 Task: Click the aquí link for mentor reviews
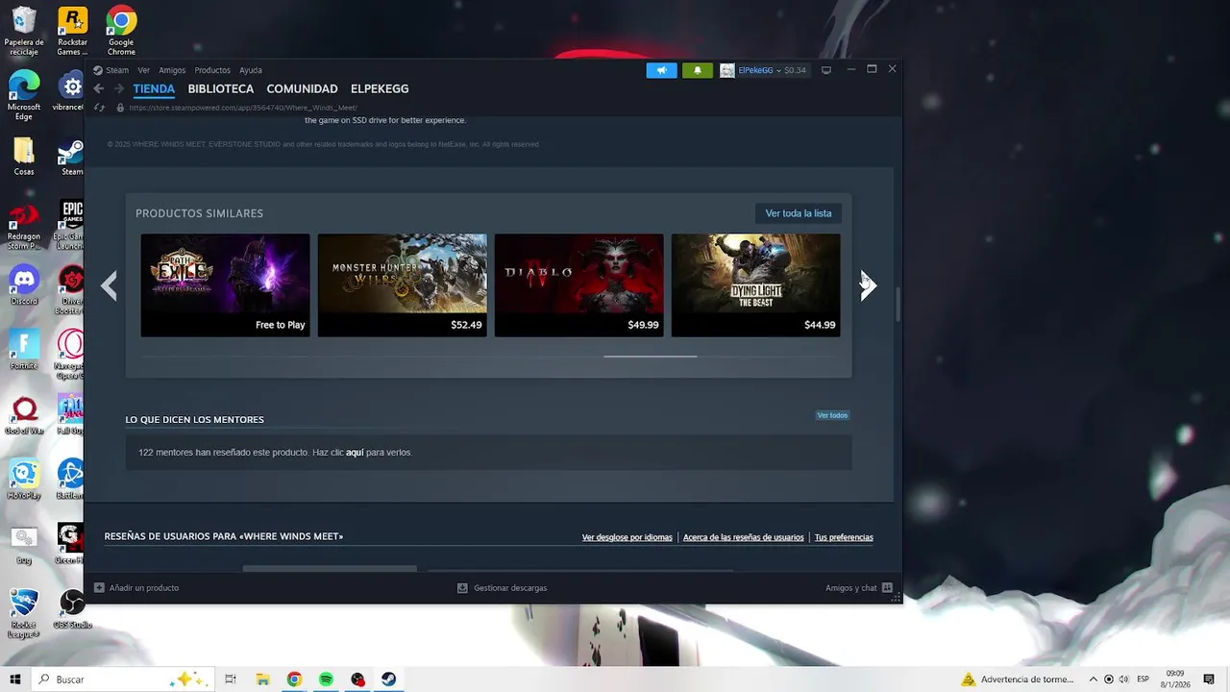pos(355,453)
